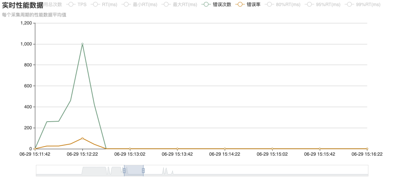The height and width of the screenshot is (184, 408).
Task: Toggle the TPS legend series
Action: [x=82, y=5]
